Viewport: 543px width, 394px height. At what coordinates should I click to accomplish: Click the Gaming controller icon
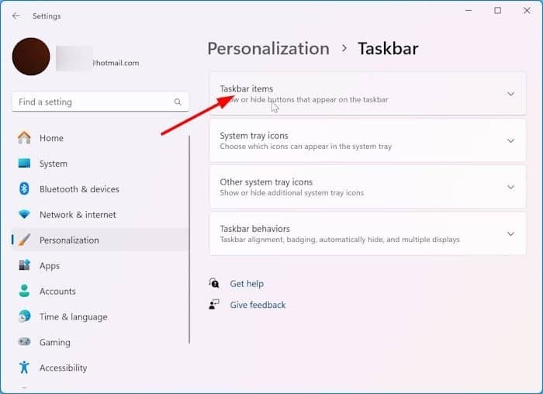click(24, 342)
